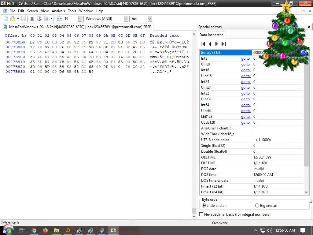
Task: Select the OLETIME row
Action: coord(252,157)
